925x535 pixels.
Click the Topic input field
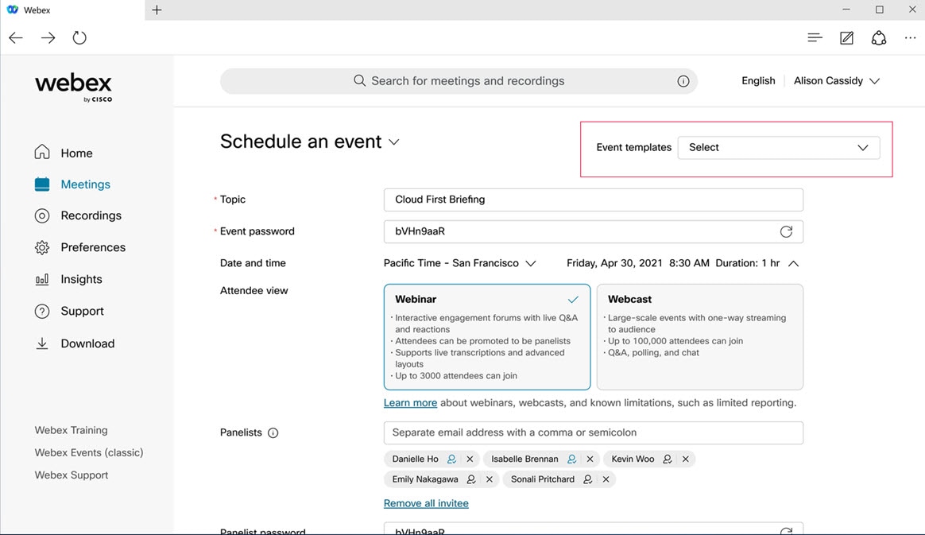[593, 200]
